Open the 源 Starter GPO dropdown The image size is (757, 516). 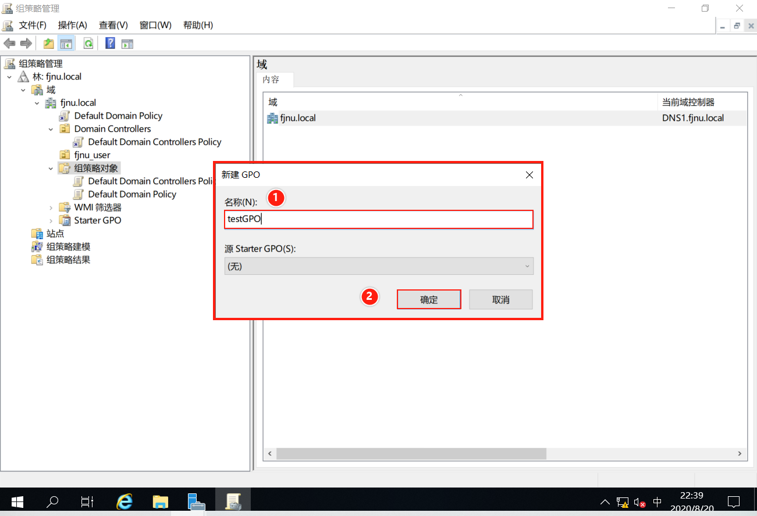[379, 266]
